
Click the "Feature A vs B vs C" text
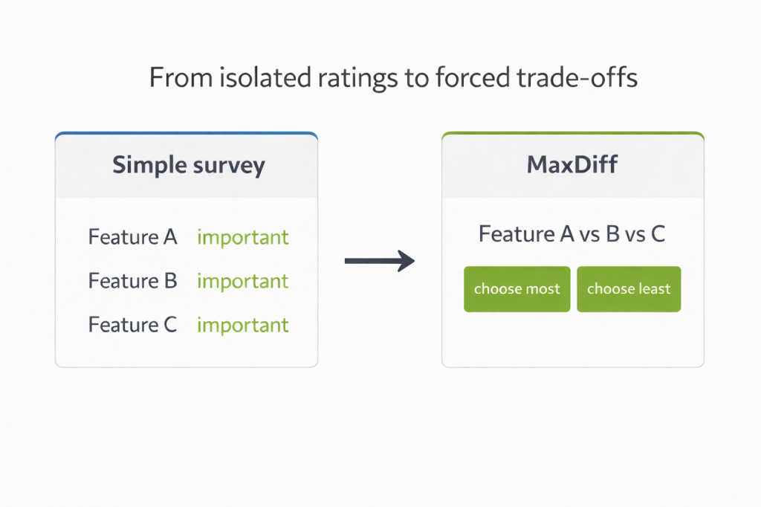tap(572, 234)
